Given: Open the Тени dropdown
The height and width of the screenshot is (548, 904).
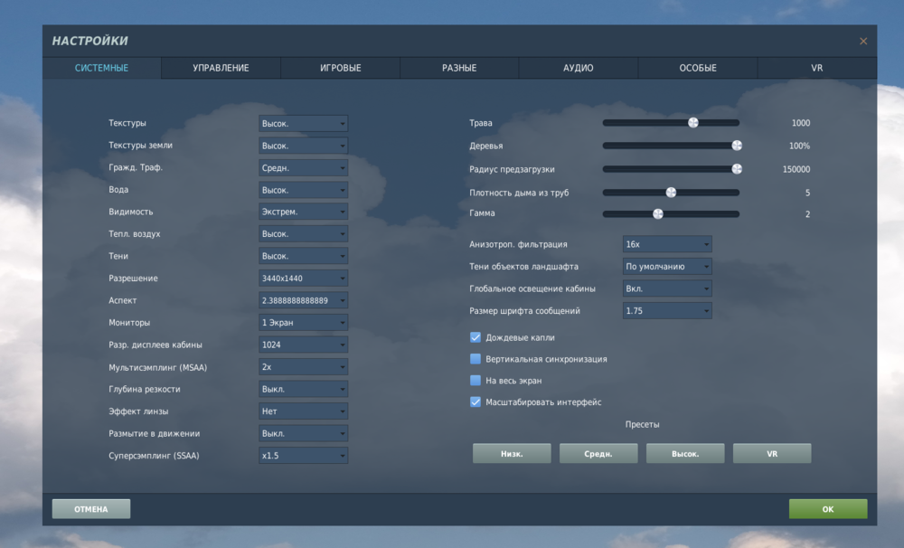Looking at the screenshot, I should click(x=303, y=256).
